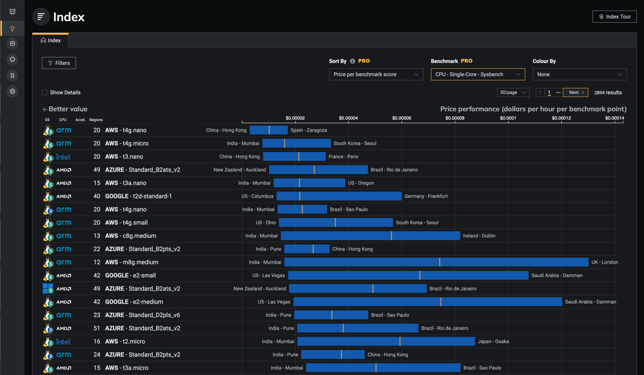
Task: Click the 2894 results text
Action: pyautogui.click(x=608, y=92)
